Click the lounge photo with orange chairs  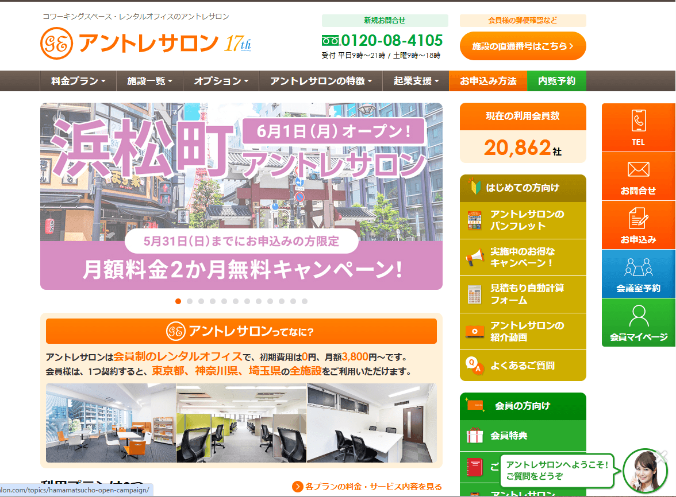point(111,423)
